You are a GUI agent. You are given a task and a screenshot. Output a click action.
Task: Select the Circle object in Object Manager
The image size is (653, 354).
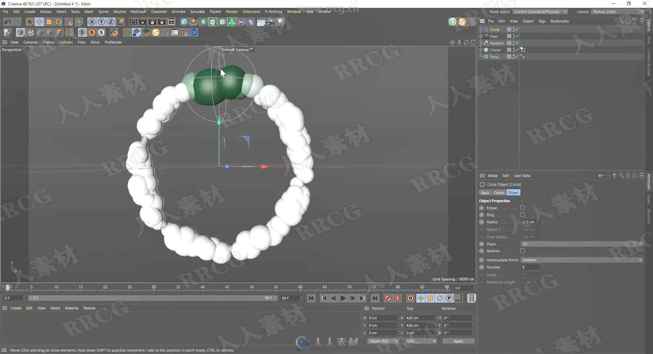495,30
